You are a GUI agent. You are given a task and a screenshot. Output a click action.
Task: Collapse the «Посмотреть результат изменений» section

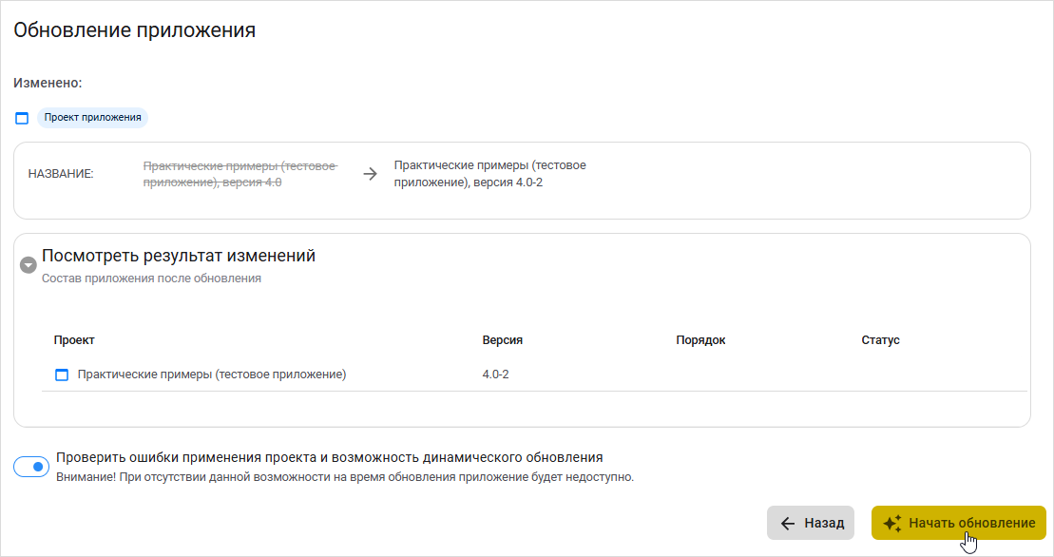point(29,265)
